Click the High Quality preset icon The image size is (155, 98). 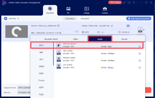pos(59,52)
